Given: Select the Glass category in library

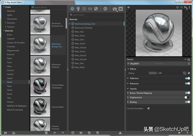Looking at the screenshot, I should (9, 66).
